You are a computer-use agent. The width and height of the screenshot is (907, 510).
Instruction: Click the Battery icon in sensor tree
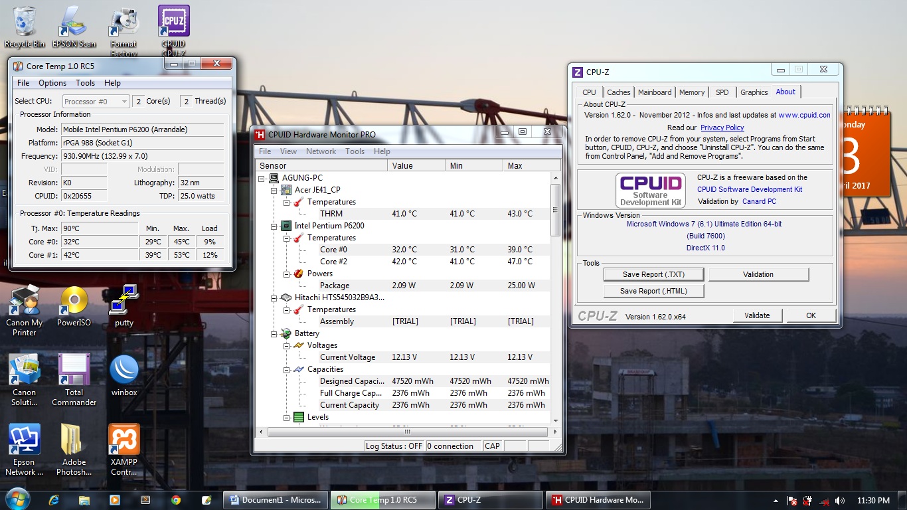point(286,333)
